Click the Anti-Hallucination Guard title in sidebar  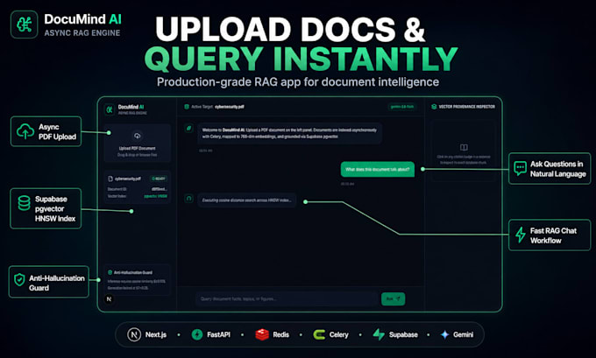pyautogui.click(x=133, y=272)
